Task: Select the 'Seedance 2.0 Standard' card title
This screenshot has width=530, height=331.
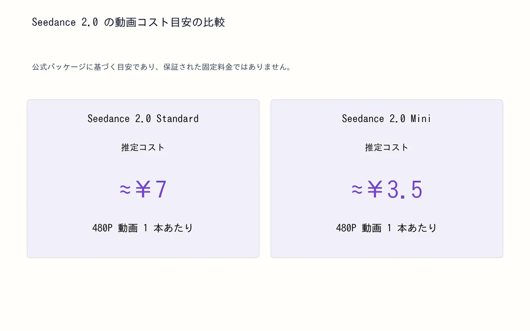Action: click(x=143, y=118)
